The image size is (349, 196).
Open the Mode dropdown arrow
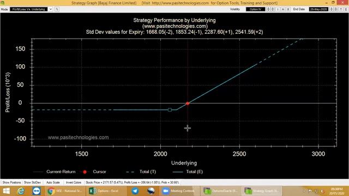(x=51, y=9)
